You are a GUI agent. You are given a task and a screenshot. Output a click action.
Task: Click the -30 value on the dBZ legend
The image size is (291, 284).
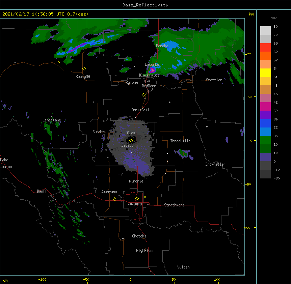(276, 178)
